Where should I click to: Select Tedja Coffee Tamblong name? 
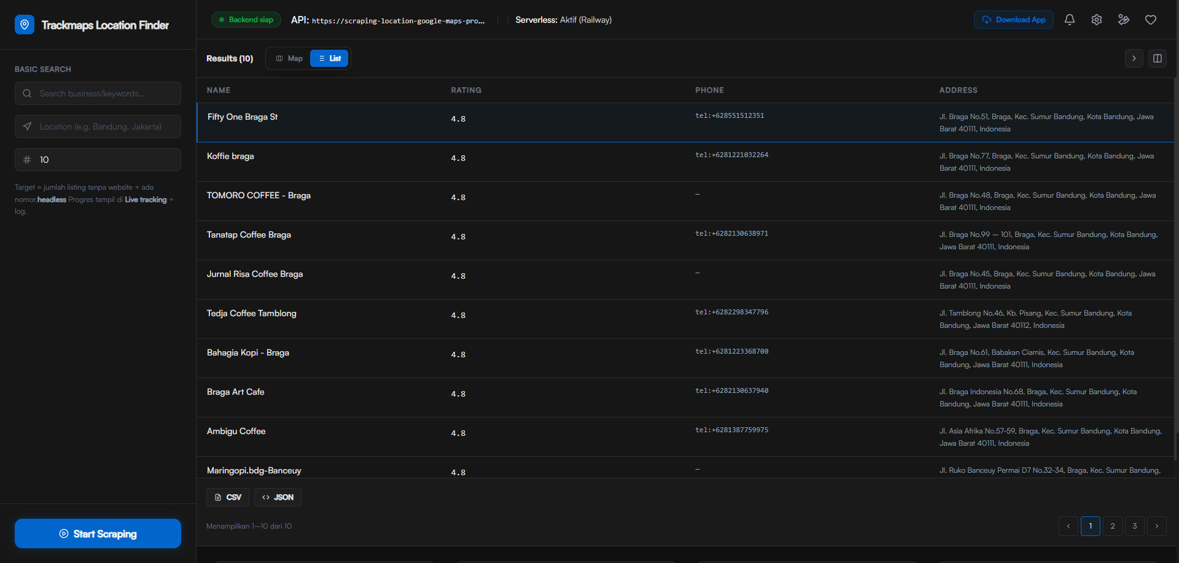(x=251, y=313)
